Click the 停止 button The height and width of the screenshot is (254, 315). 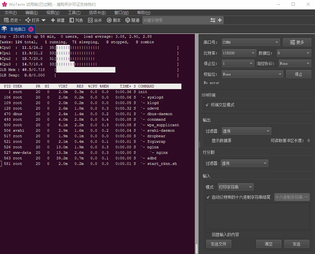(298, 74)
